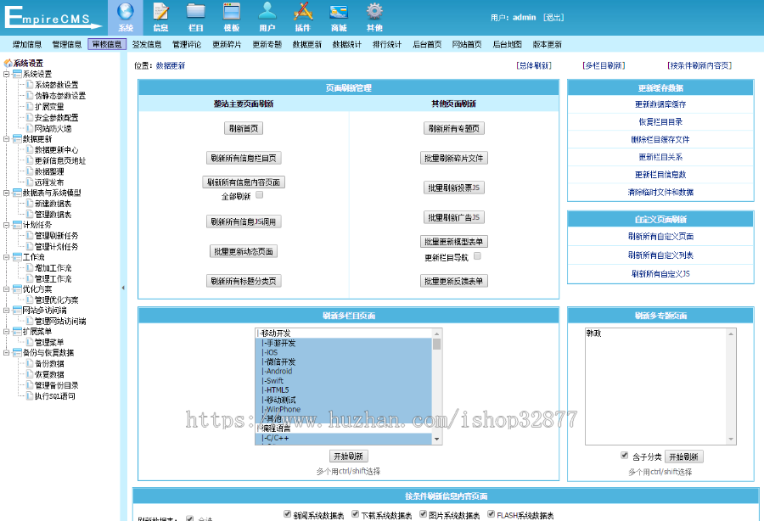Collapse the 系统设置 tree group
The image size is (764, 521).
pyautogui.click(x=6, y=74)
